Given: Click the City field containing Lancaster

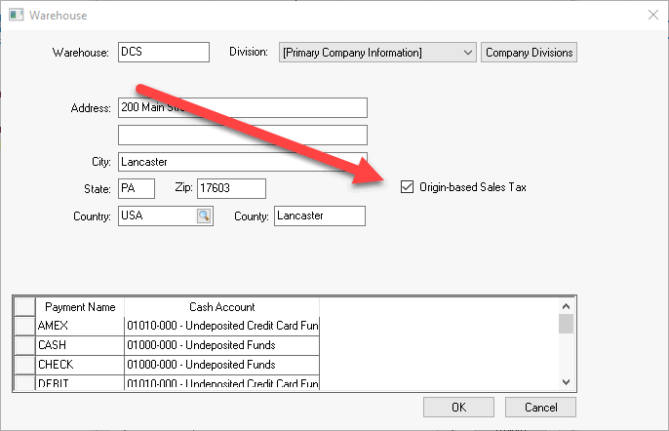Looking at the screenshot, I should pyautogui.click(x=241, y=162).
